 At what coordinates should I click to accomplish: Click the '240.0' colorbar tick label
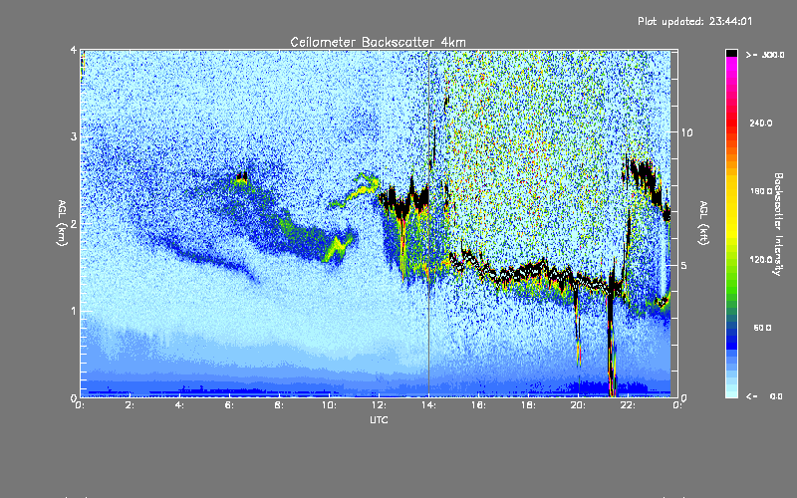tap(761, 123)
